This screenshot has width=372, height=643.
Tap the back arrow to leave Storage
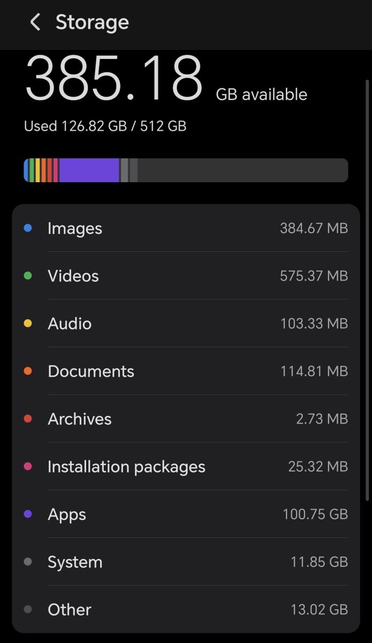[x=34, y=23]
